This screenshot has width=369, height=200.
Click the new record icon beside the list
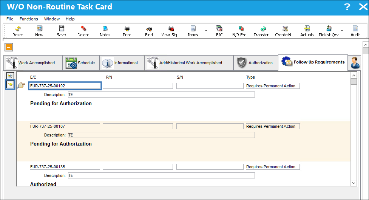click(10, 76)
